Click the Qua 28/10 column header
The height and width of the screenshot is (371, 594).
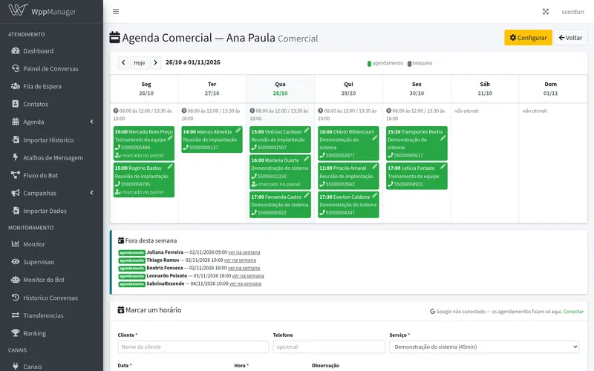tap(281, 88)
